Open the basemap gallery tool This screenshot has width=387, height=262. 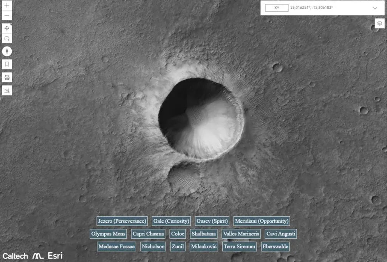coord(7,77)
